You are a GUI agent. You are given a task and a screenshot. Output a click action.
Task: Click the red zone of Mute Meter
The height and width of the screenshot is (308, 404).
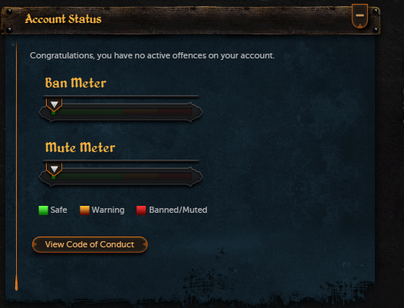pos(175,177)
